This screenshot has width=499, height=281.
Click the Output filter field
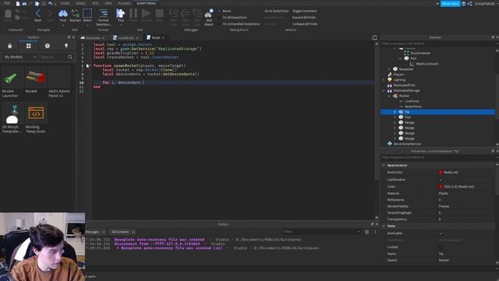321,232
